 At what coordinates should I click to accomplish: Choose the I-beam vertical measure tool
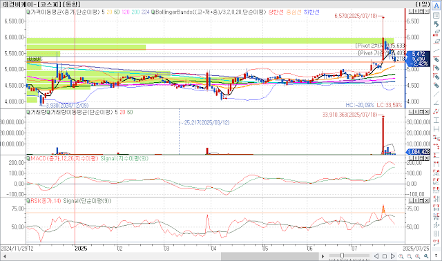[x=436, y=120]
